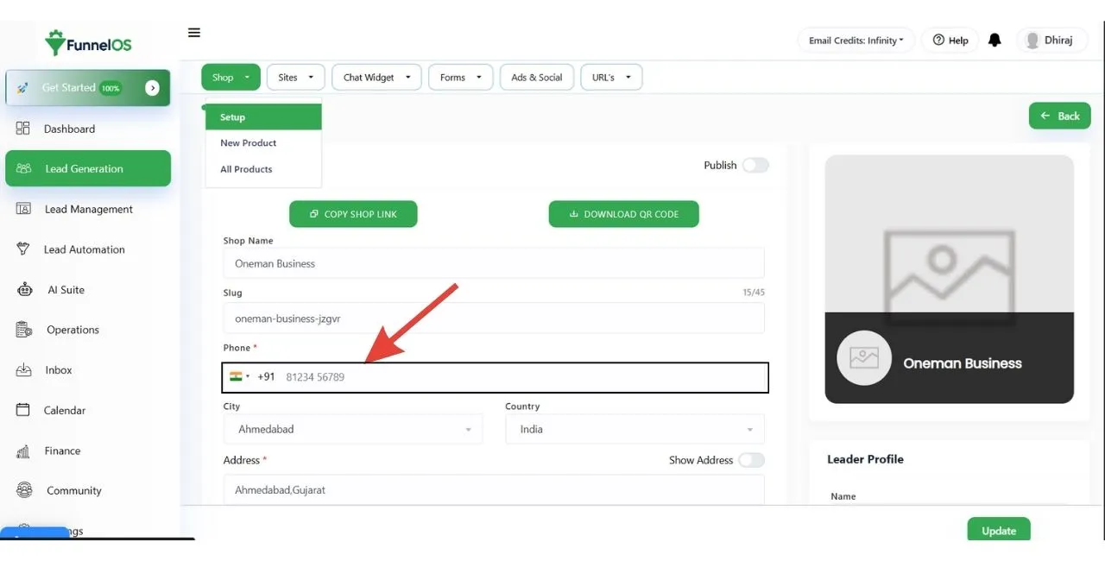Viewport: 1105px width, 561px height.
Task: Open notifications bell icon
Action: tap(994, 41)
